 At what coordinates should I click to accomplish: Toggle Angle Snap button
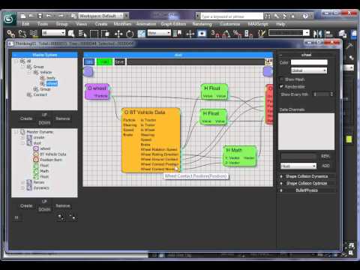pyautogui.click(x=226, y=33)
